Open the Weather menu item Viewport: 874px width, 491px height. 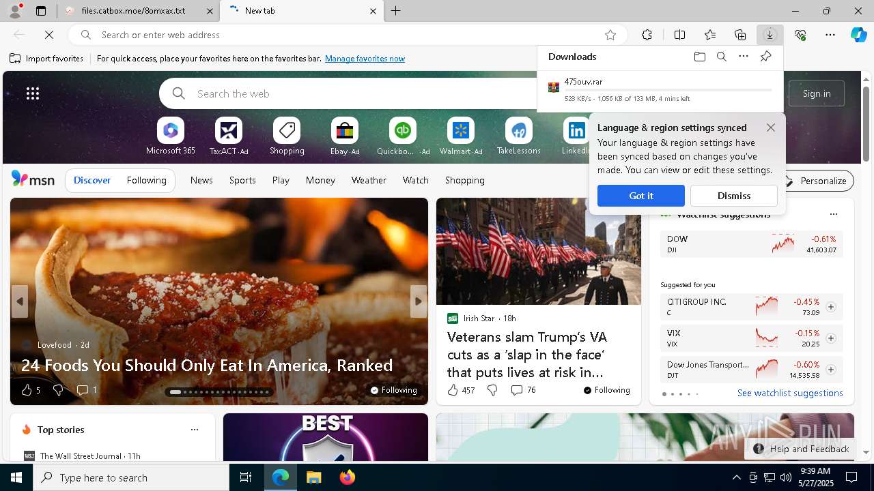pos(369,181)
